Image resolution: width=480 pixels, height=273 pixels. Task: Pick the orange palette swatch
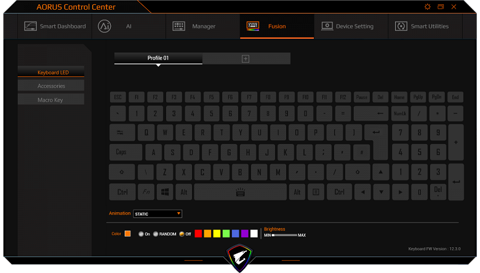pyautogui.click(x=207, y=234)
